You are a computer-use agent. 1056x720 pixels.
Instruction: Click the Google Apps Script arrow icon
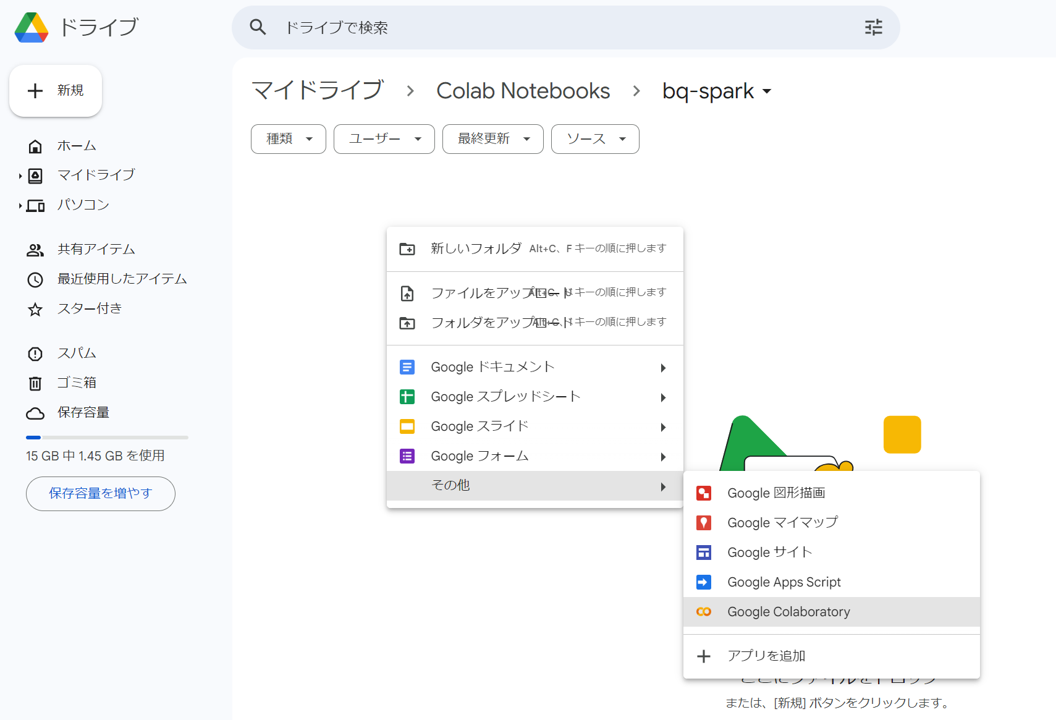(x=704, y=582)
